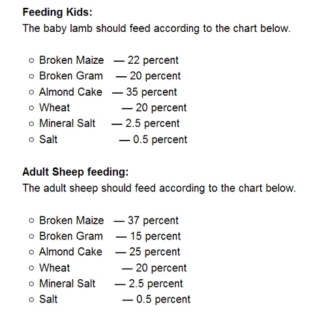Click adult sheep 'Salt — 0.5 percent' item
The image size is (313, 313).
(115, 299)
